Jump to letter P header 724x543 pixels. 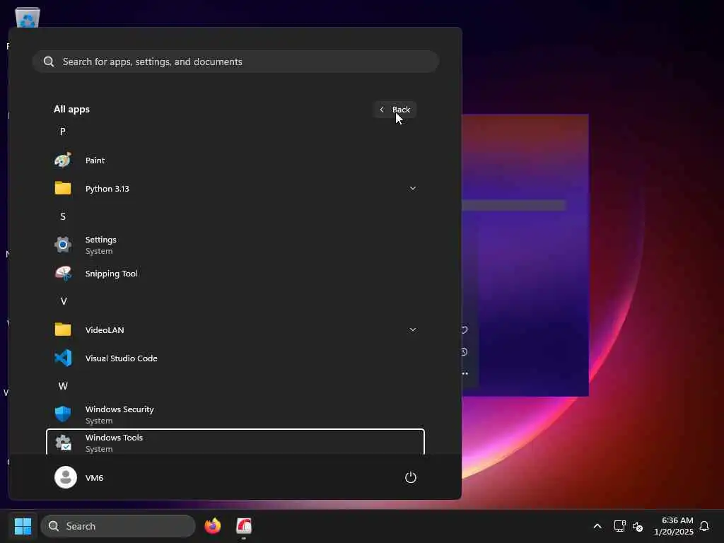[x=63, y=132]
